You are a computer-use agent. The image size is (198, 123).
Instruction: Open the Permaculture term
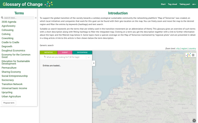pos(9,68)
